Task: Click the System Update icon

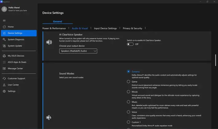Action: point(4,46)
